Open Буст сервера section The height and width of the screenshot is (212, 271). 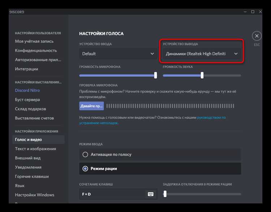[x=27, y=100]
